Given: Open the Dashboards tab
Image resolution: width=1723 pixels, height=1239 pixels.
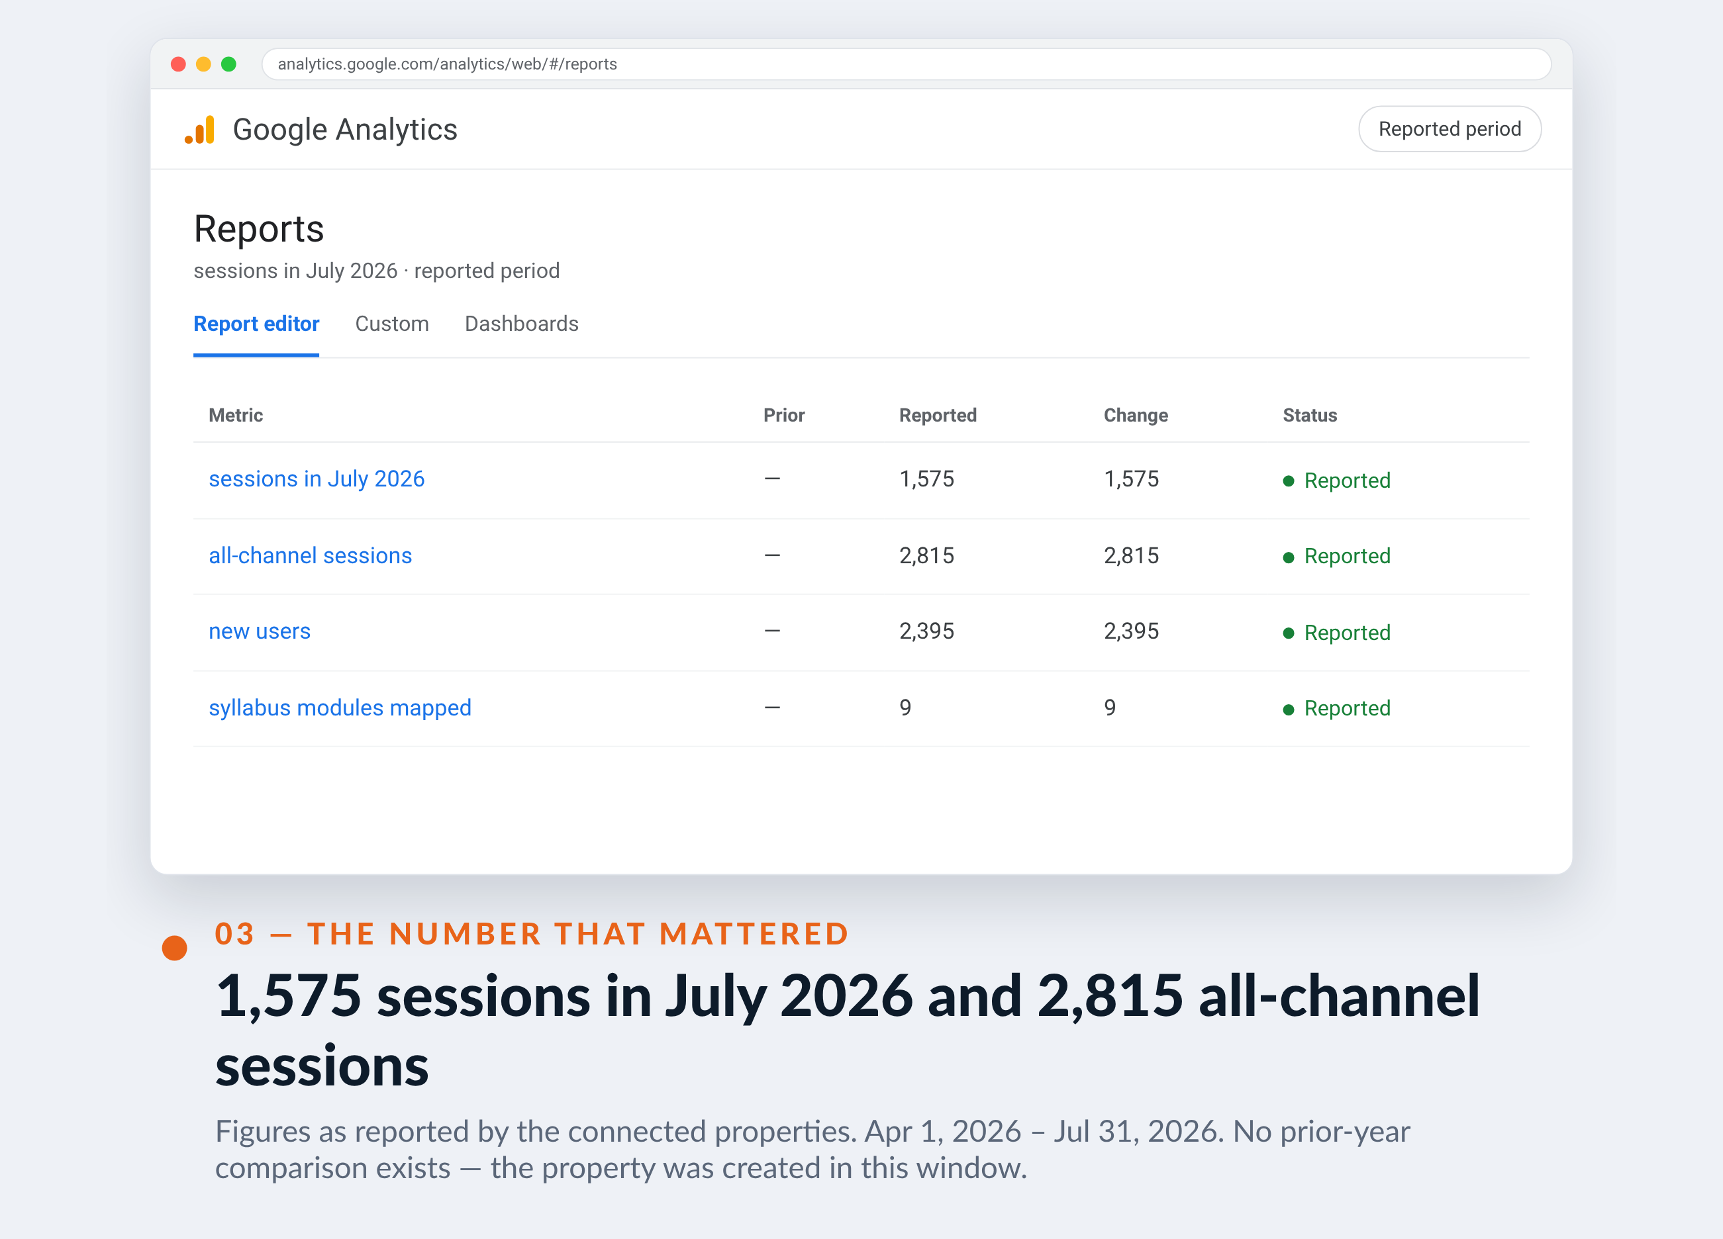Looking at the screenshot, I should 521,324.
